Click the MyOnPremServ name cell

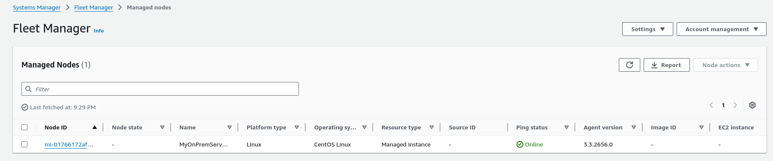point(203,144)
